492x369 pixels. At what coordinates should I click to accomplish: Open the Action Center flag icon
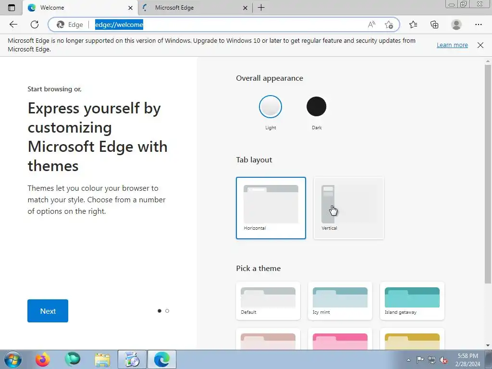click(x=420, y=360)
